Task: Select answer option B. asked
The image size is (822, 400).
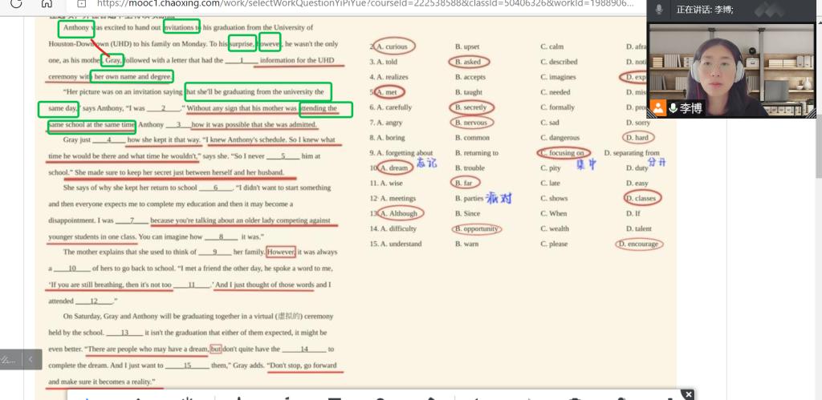Action: [x=469, y=62]
